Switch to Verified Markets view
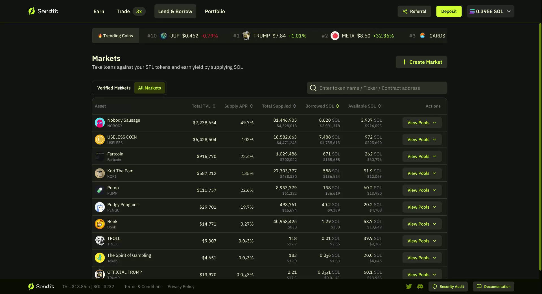 coord(113,88)
